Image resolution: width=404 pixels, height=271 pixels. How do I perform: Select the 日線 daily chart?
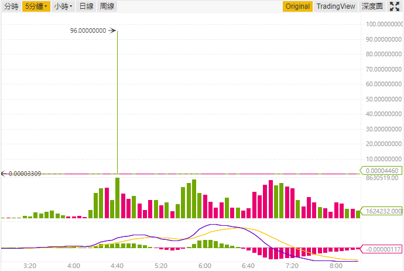point(86,6)
